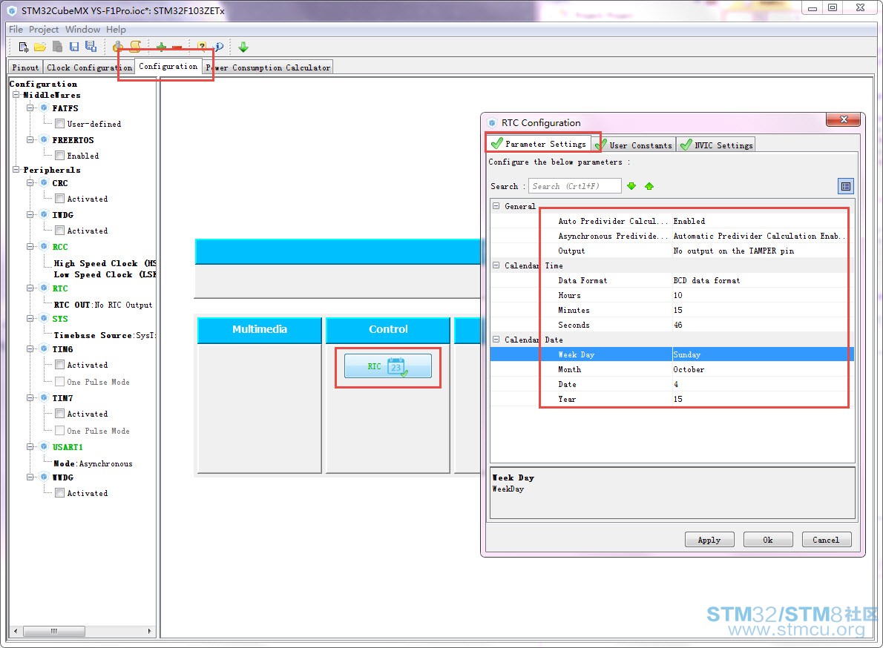Image resolution: width=883 pixels, height=648 pixels.
Task: Click the tree panel horizontal scrollbar thumb
Action: pos(54,631)
